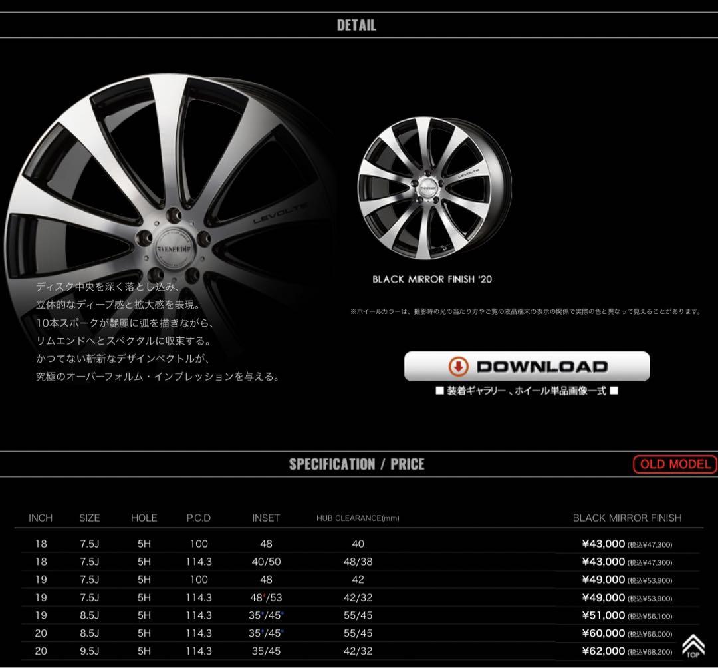The image size is (718, 668).
Task: Click the INSET column header
Action: pos(265,518)
